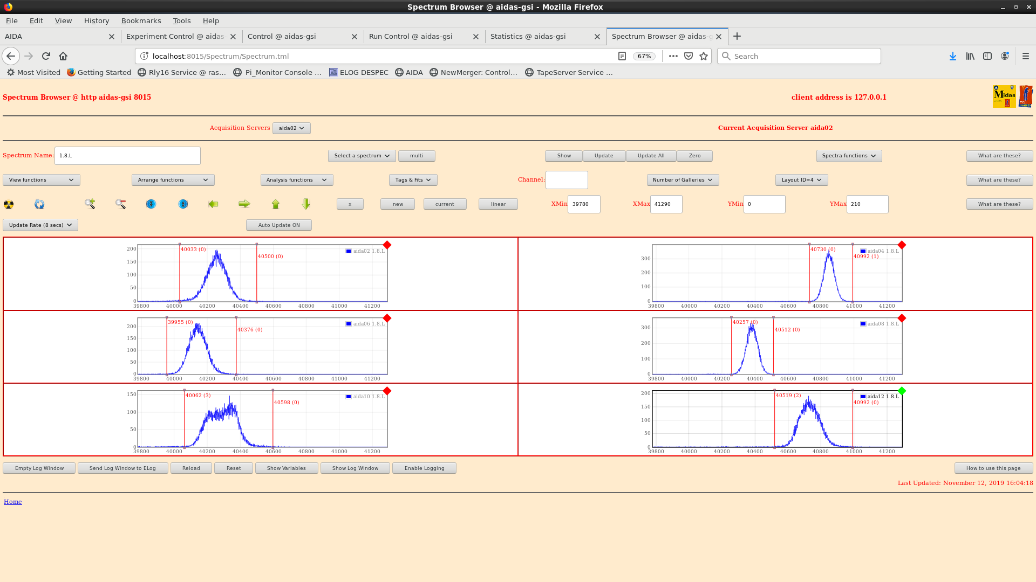Viewport: 1036px width, 582px height.
Task: Open the Layout ID=4 dropdown
Action: tap(801, 180)
